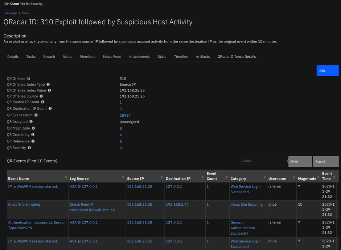This screenshot has height=250, width=341.
Task: Click the info icon beside QR Magnitude
Action: click(33, 128)
